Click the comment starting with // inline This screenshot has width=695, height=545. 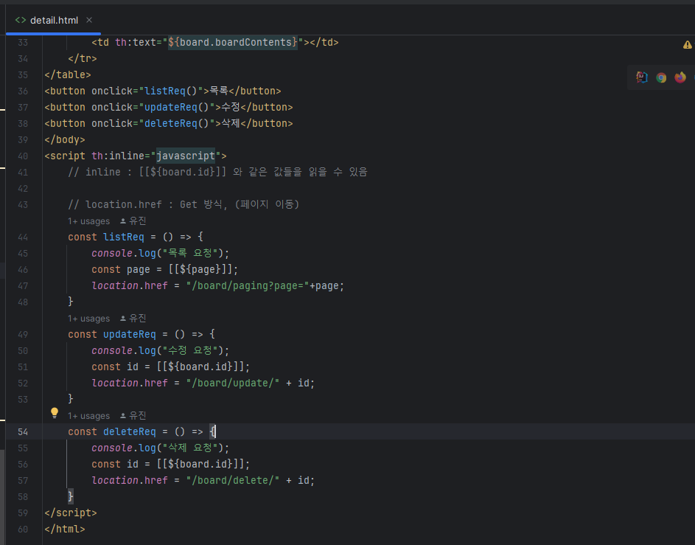217,172
